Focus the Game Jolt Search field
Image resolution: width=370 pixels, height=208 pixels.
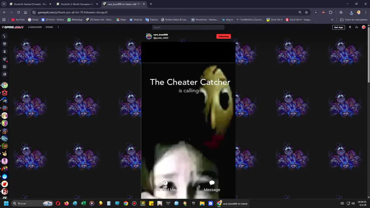click(x=188, y=28)
